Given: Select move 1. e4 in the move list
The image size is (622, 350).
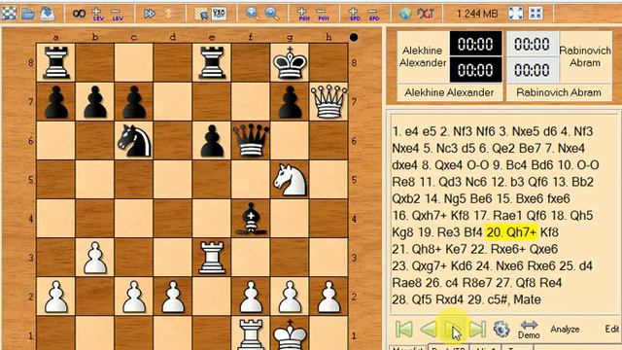Looking at the screenshot, I should [x=405, y=131].
